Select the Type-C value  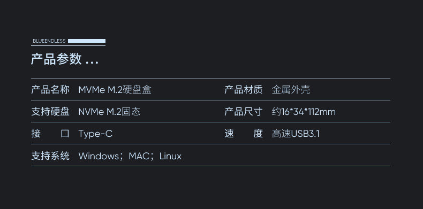point(95,134)
